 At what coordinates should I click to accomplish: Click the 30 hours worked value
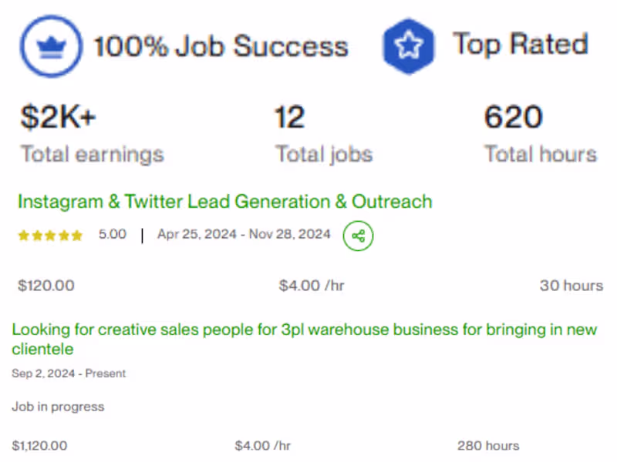(x=571, y=286)
